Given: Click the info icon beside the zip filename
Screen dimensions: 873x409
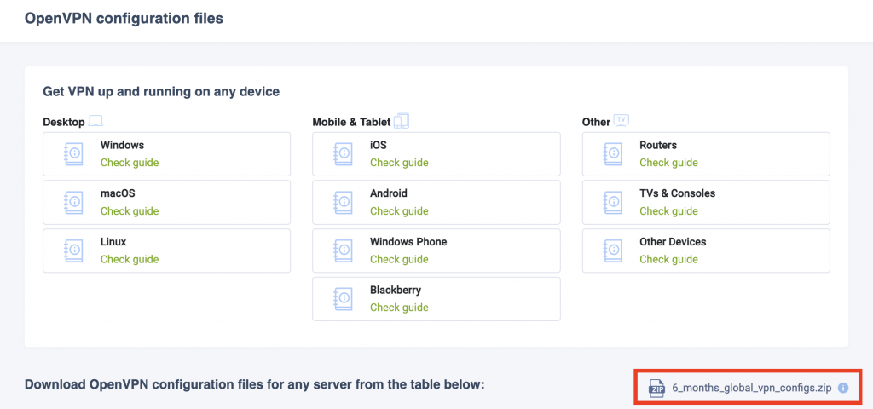Looking at the screenshot, I should (x=843, y=388).
